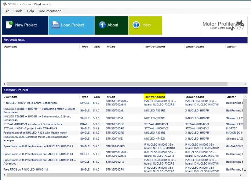This screenshot has width=251, height=180.
Task: Click the No recent item banner
Action: (x=125, y=40)
